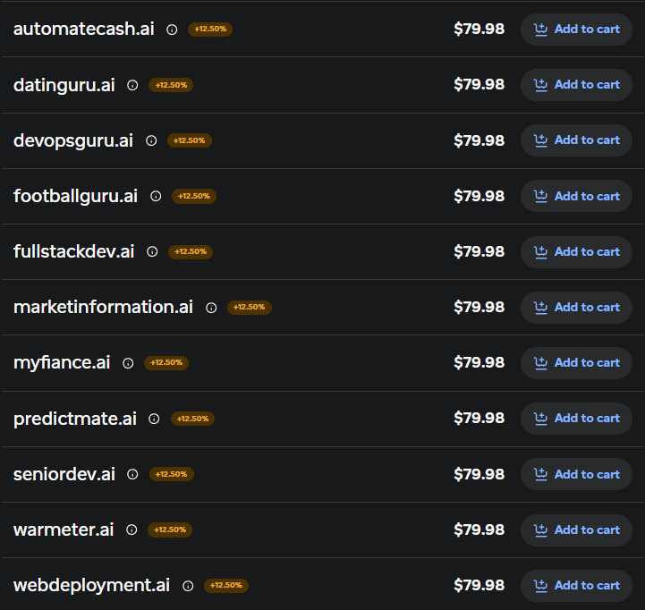Open info icon next to devopsguru.ai
The width and height of the screenshot is (645, 610).
[x=151, y=140]
